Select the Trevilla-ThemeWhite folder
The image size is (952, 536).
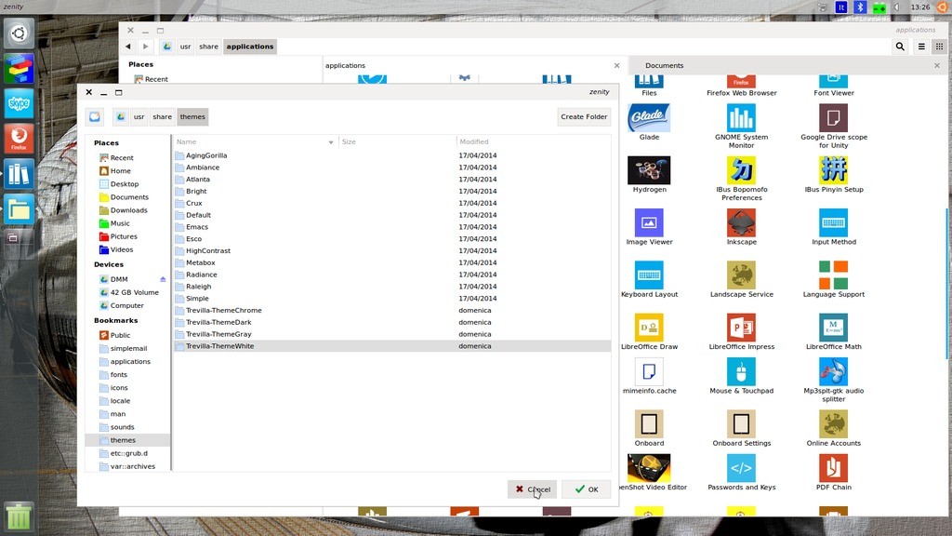pos(219,345)
